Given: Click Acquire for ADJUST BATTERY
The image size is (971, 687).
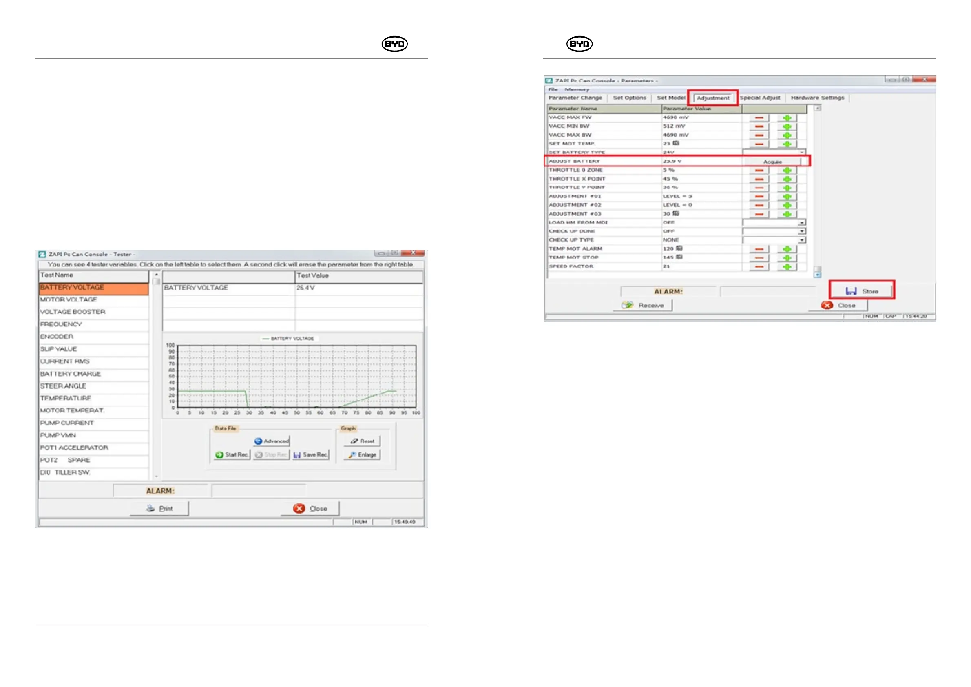Looking at the screenshot, I should click(772, 162).
